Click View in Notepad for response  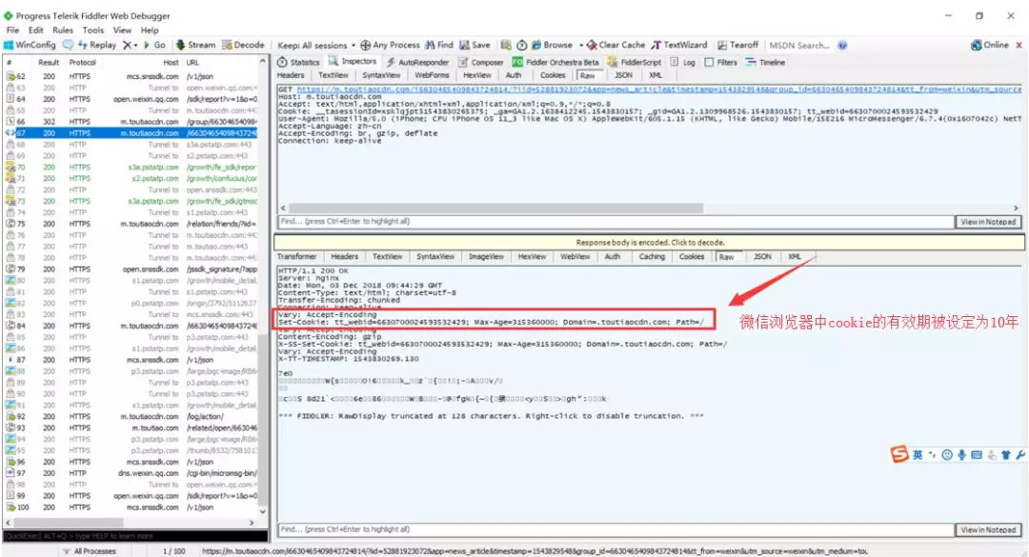(x=987, y=529)
